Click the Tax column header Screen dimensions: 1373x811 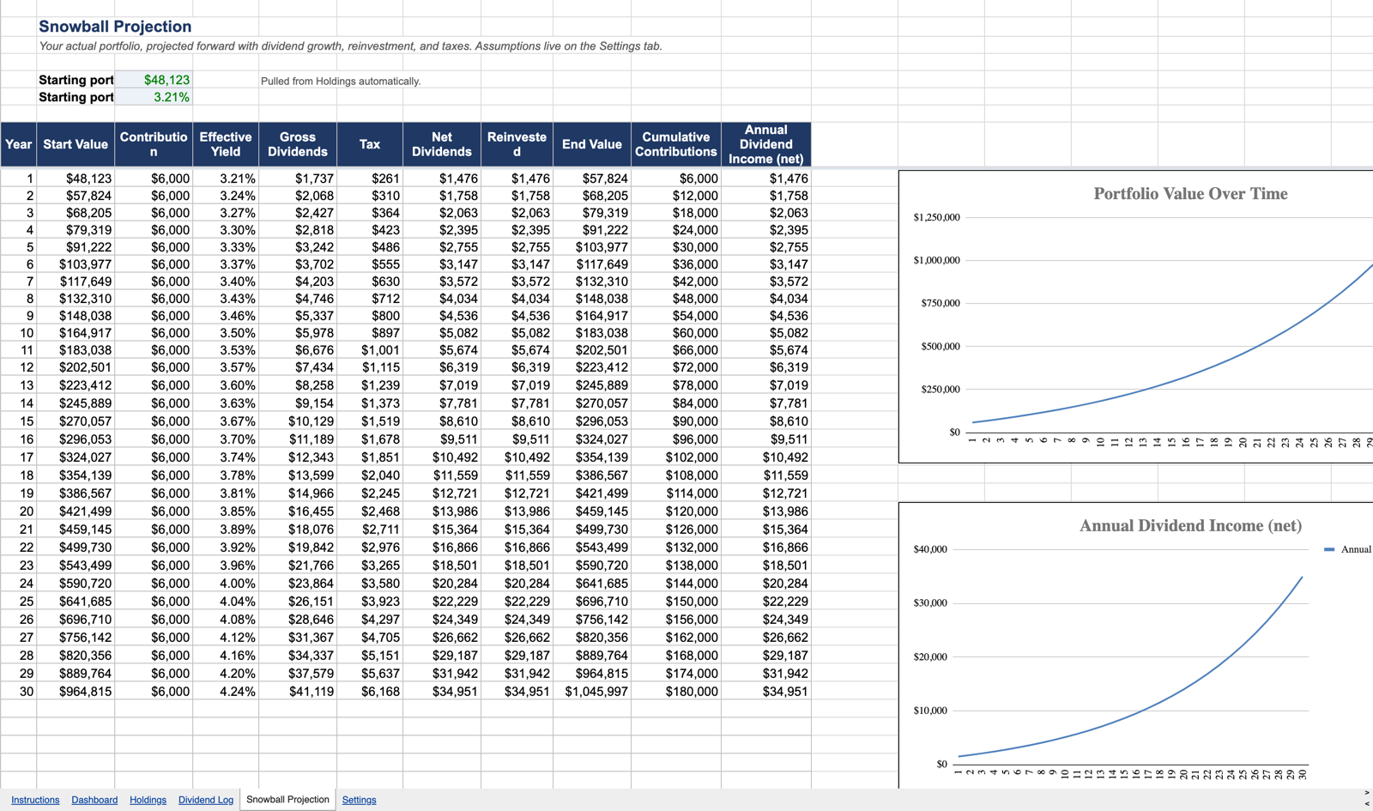pos(370,144)
